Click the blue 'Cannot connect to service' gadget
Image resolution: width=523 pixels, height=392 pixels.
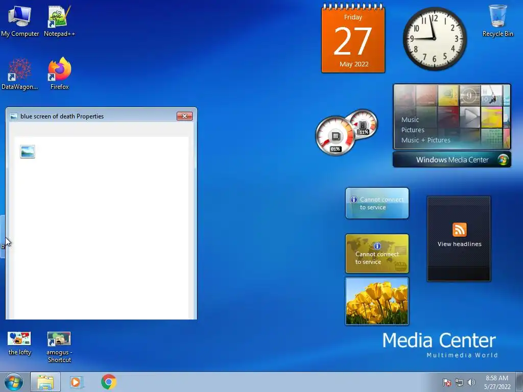[x=377, y=203]
